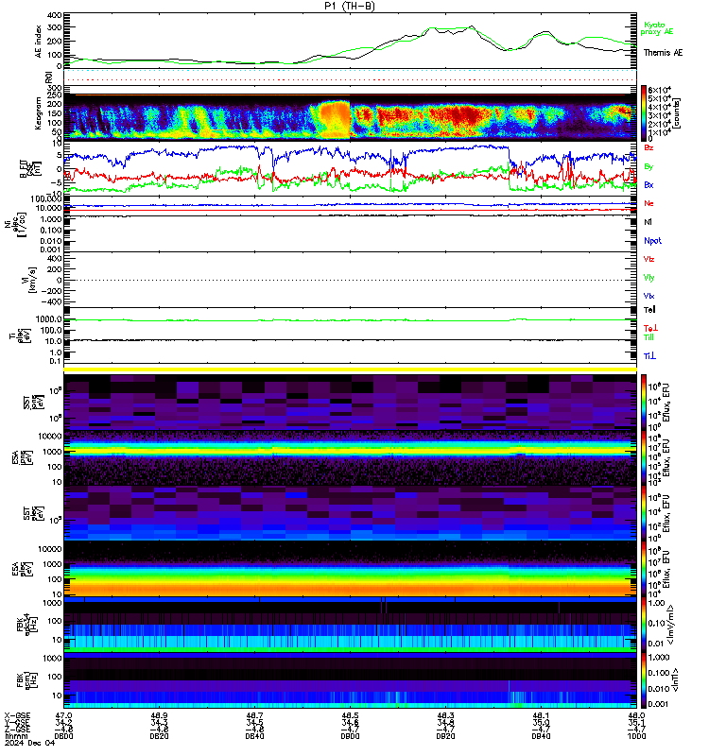Image resolution: width=709 pixels, height=756 pixels.
Task: Click the Y-GSE value 34.2
Action: (63, 722)
